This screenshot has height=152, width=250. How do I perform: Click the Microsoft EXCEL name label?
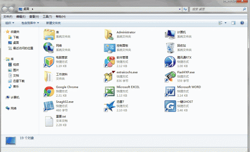pyautogui.click(x=128, y=87)
